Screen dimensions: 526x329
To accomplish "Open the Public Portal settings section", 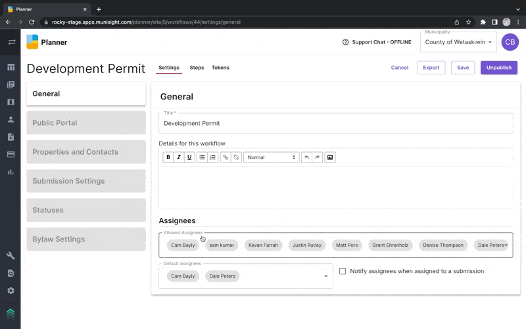I will pos(86,123).
